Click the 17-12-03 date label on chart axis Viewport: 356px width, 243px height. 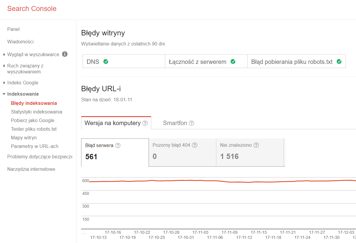point(346,232)
